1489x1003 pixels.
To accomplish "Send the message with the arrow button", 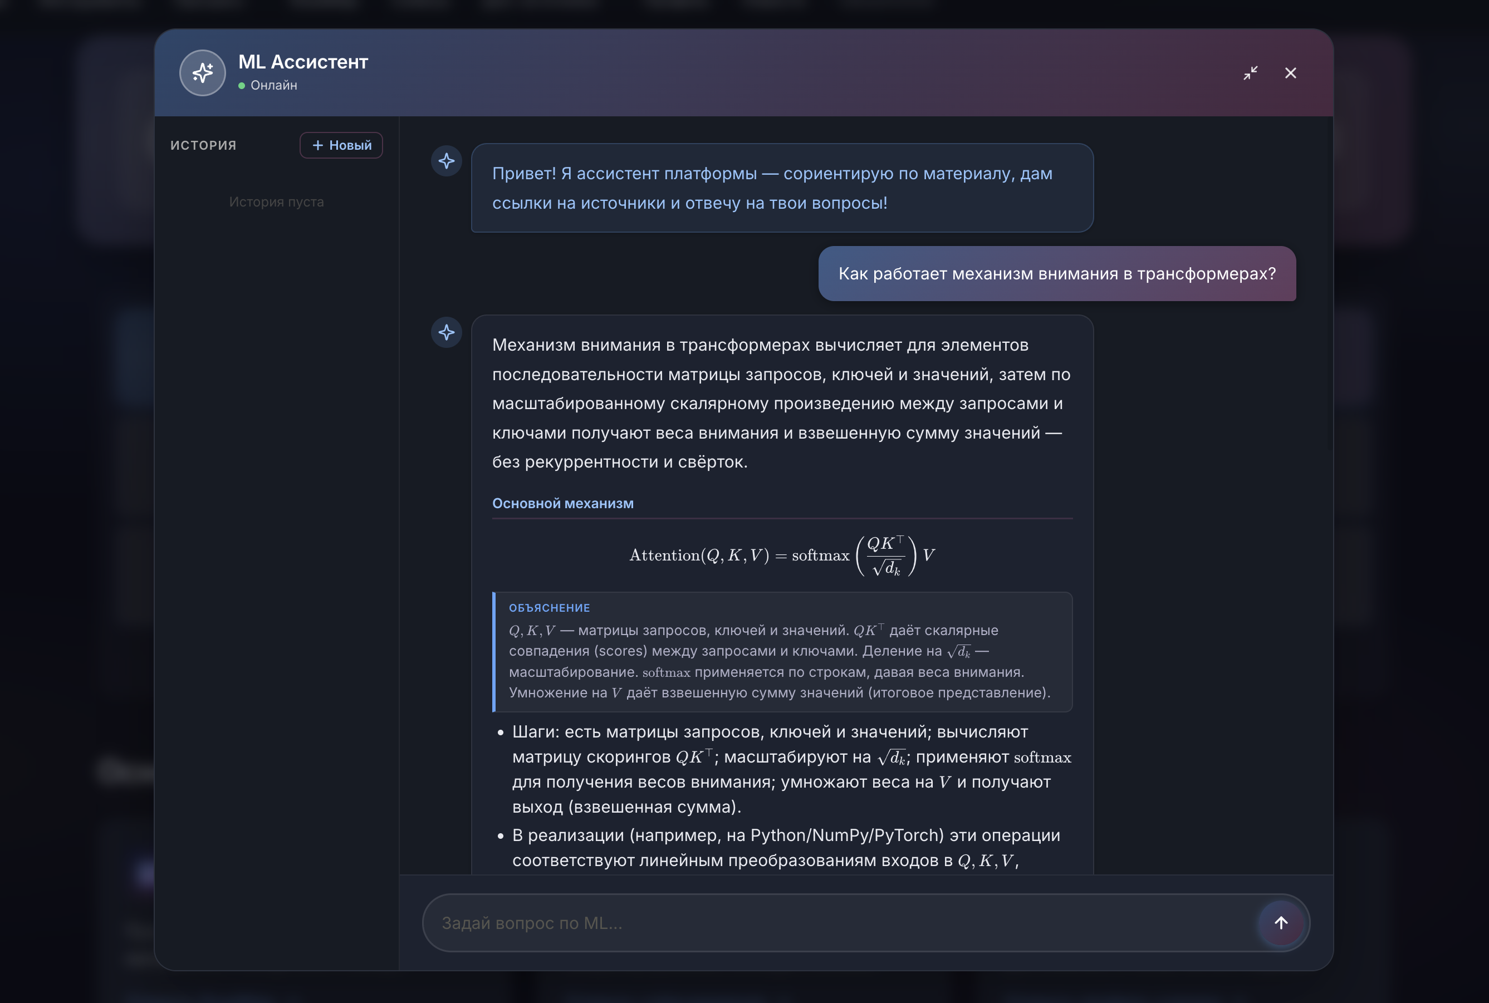I will point(1281,922).
